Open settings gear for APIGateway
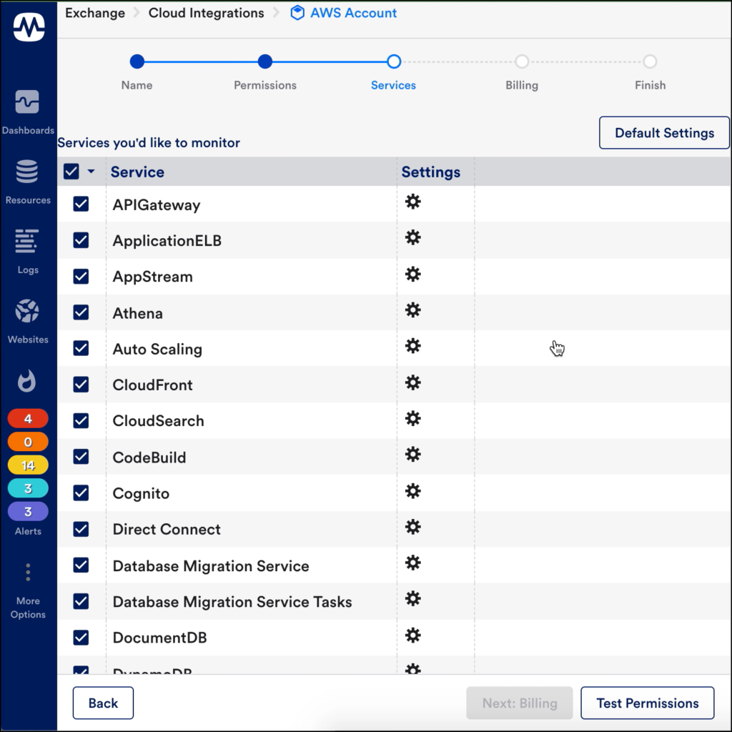 click(412, 202)
